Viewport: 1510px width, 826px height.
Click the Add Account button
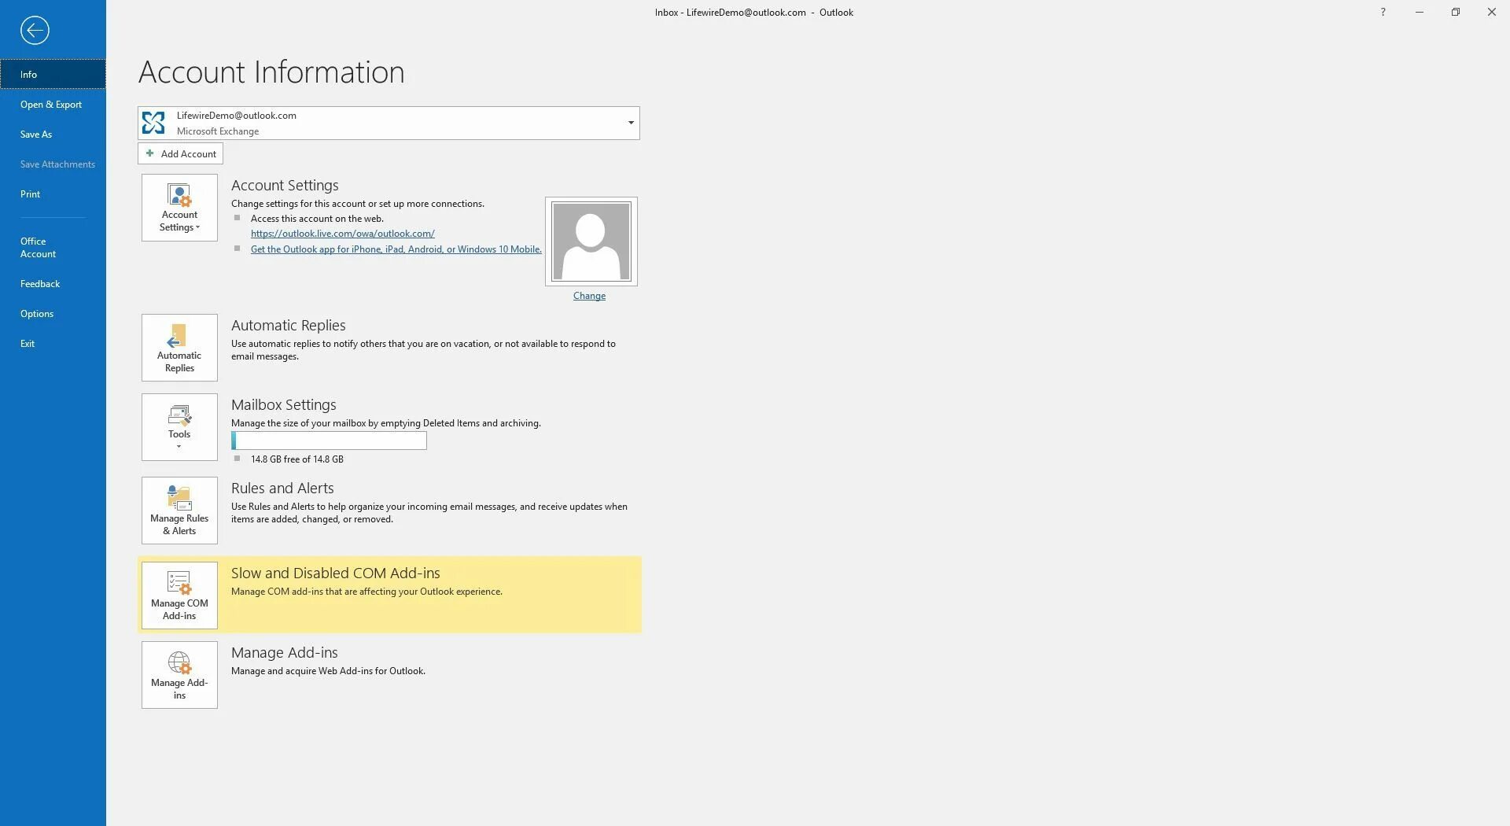tap(180, 153)
